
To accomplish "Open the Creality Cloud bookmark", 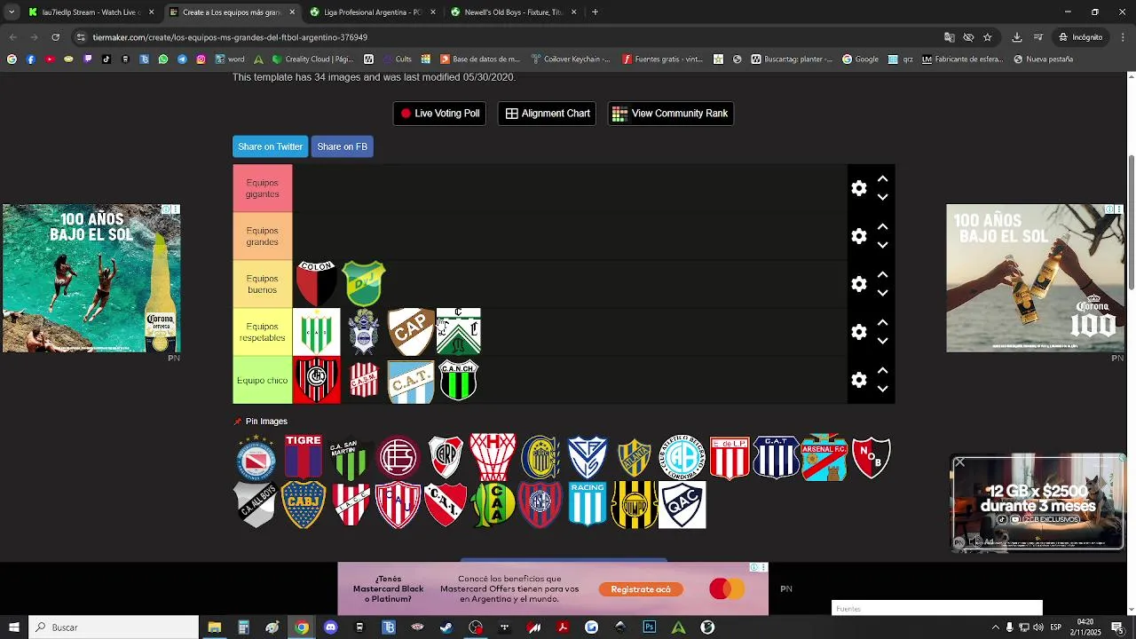I will point(312,59).
